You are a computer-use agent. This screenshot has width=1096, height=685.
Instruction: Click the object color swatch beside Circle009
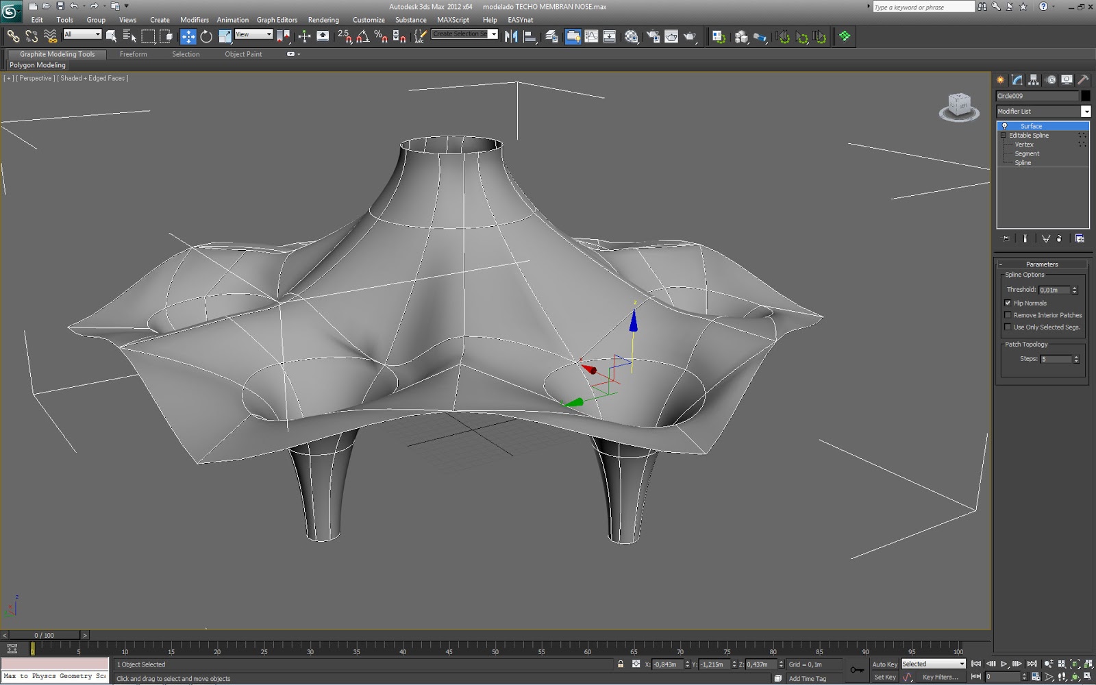(1086, 96)
